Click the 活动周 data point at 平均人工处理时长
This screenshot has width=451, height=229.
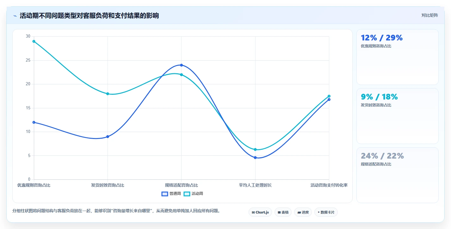(x=255, y=149)
